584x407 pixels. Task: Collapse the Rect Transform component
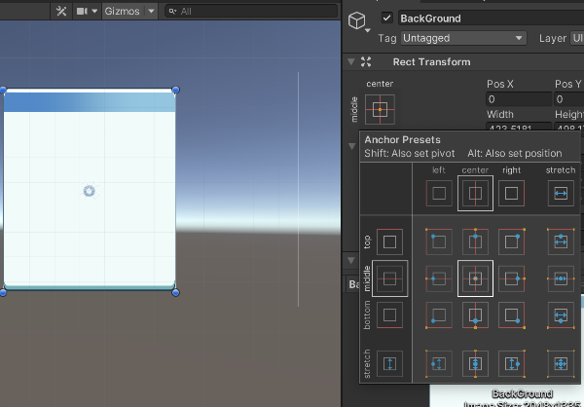tap(350, 61)
